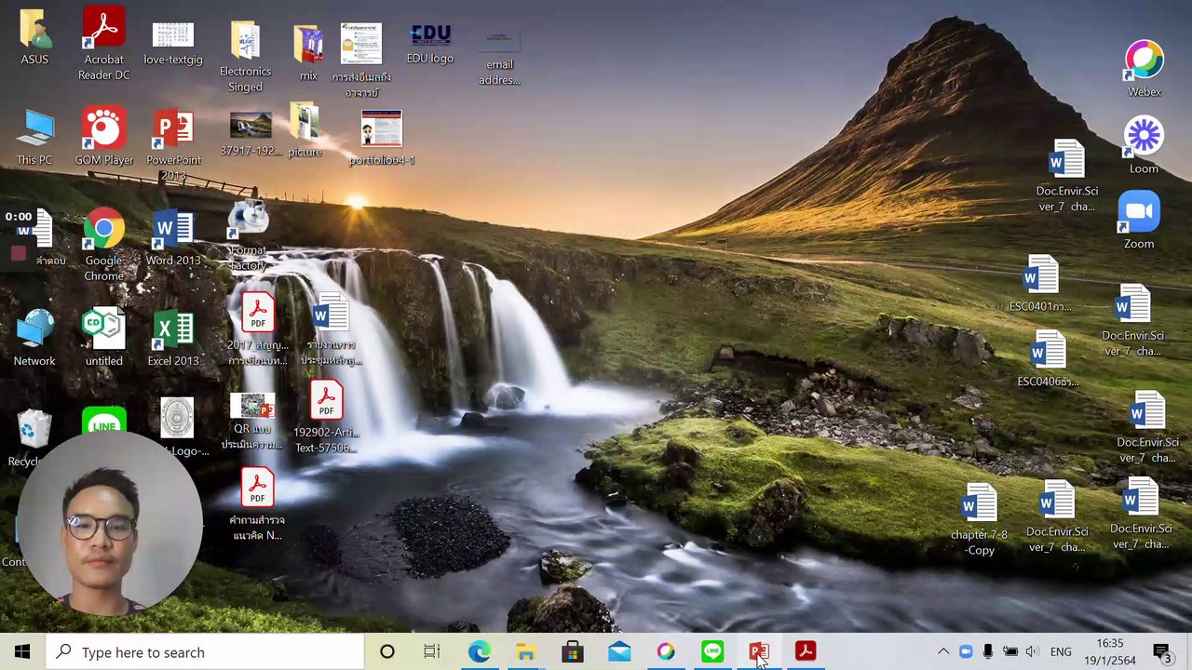Show hidden system tray icons

(x=943, y=652)
